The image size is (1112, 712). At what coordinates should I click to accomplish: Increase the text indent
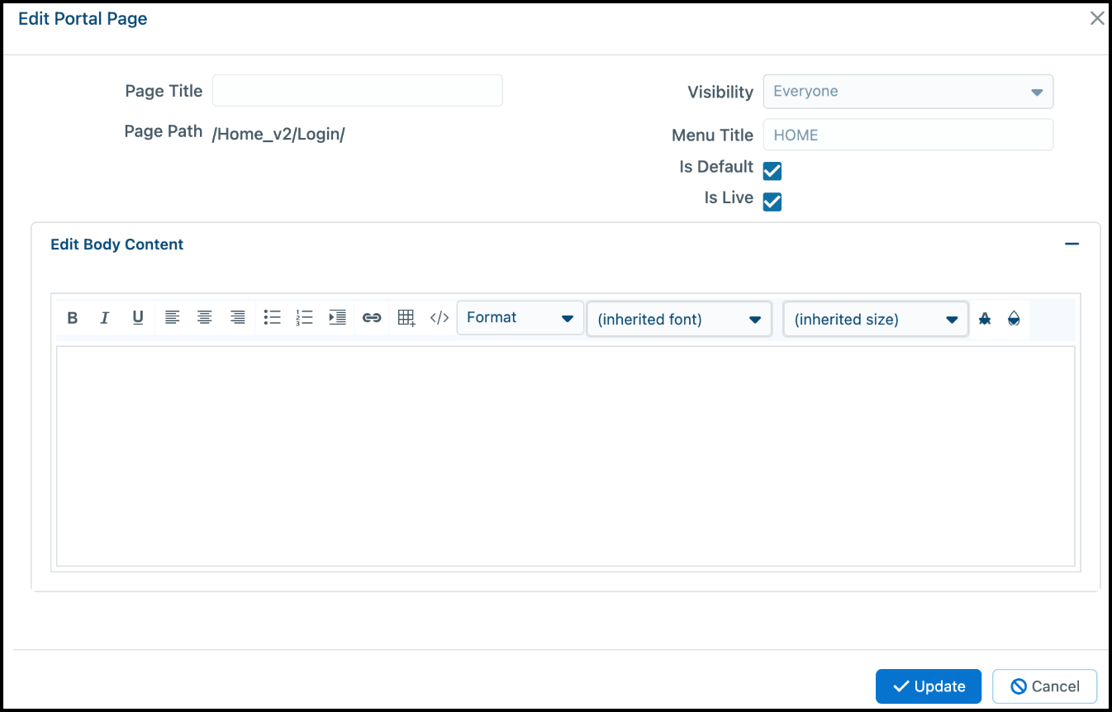click(337, 317)
